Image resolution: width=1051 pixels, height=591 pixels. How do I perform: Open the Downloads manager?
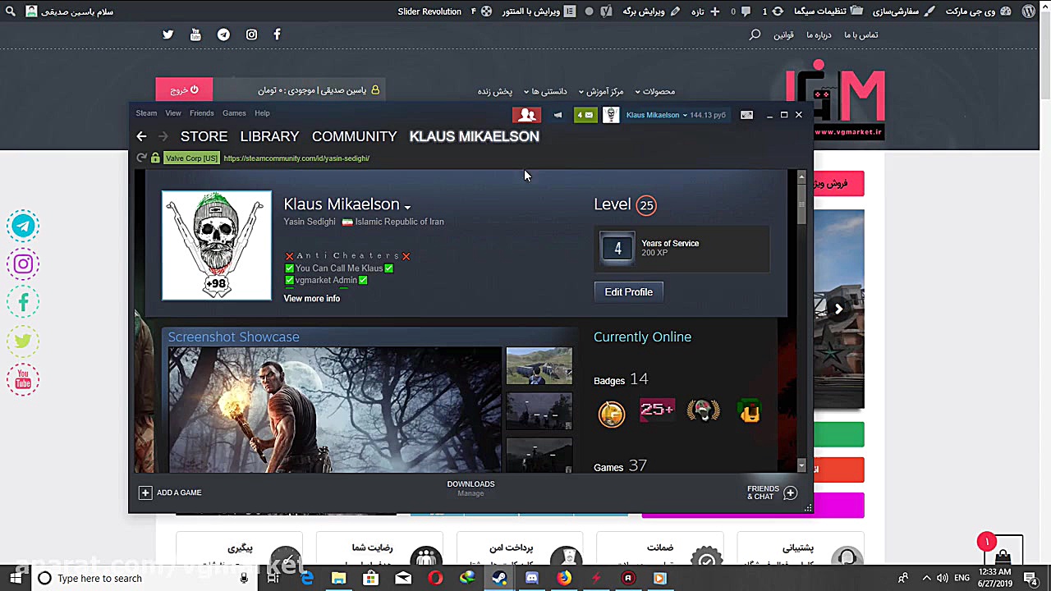(x=470, y=488)
